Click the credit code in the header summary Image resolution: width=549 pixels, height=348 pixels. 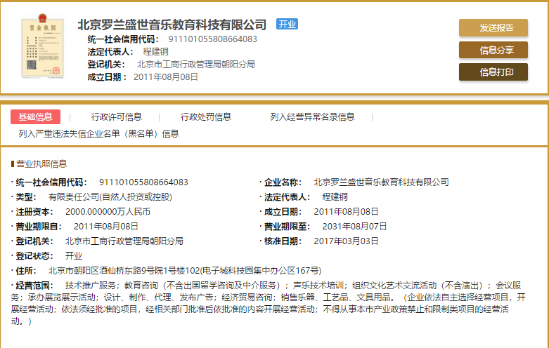pyautogui.click(x=212, y=39)
